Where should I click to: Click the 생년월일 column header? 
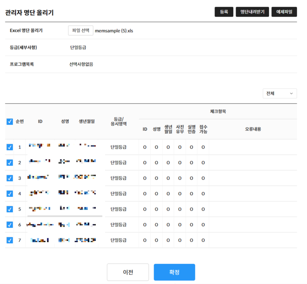[x=87, y=121]
